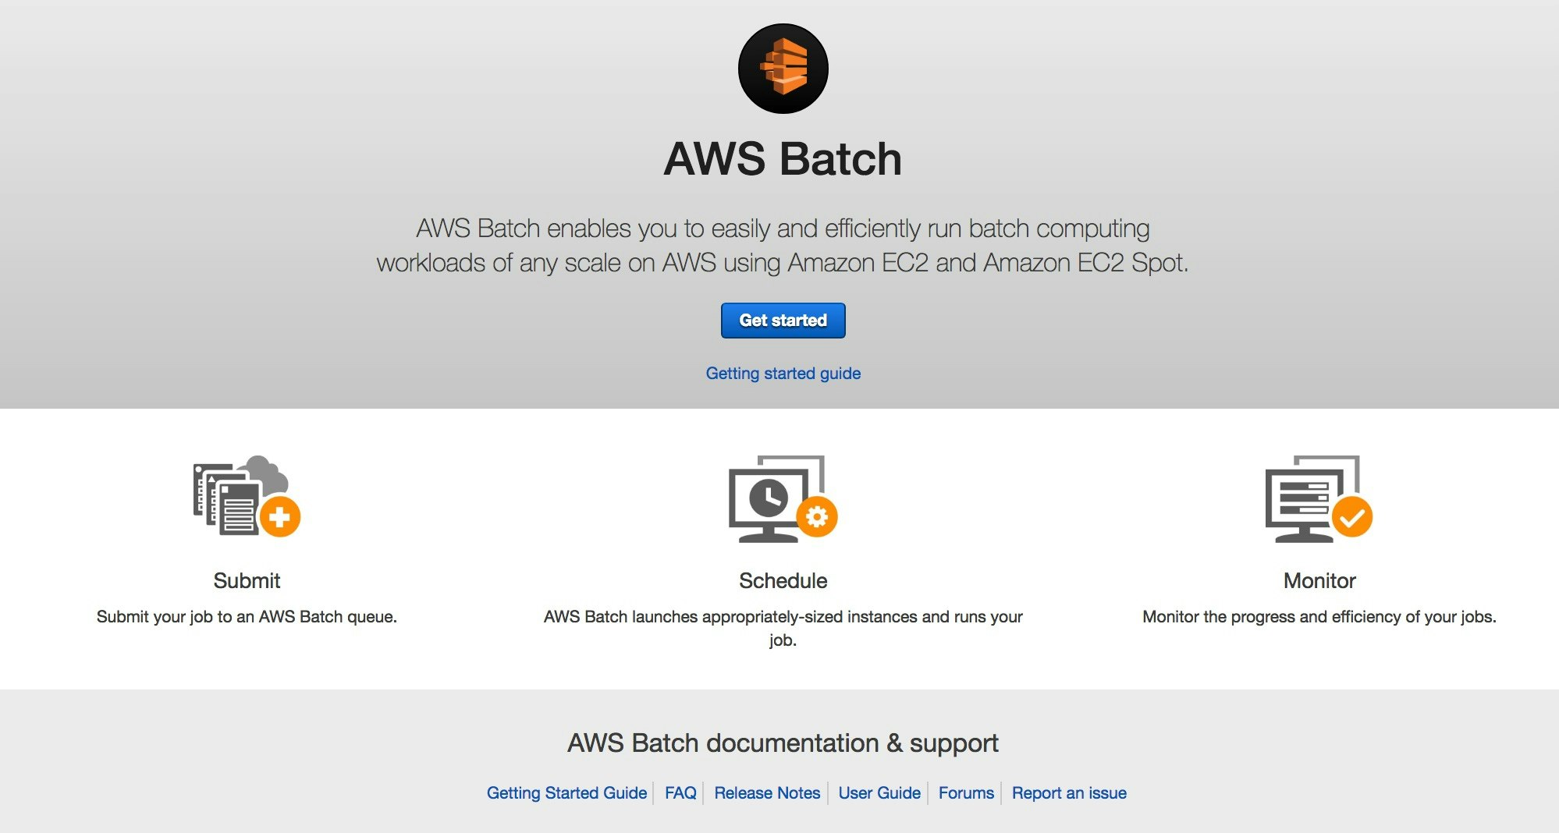Open the Getting Started Guide footer link
The width and height of the screenshot is (1559, 833).
[566, 793]
